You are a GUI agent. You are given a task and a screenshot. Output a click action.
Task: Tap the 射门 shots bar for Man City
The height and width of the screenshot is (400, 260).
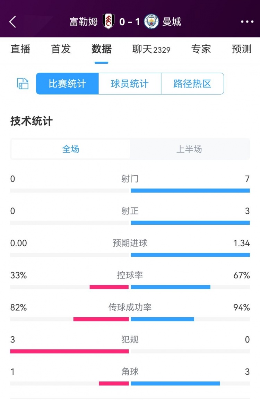click(190, 190)
